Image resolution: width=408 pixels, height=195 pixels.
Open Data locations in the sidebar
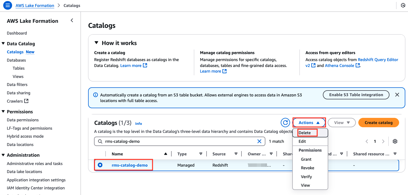click(20, 145)
